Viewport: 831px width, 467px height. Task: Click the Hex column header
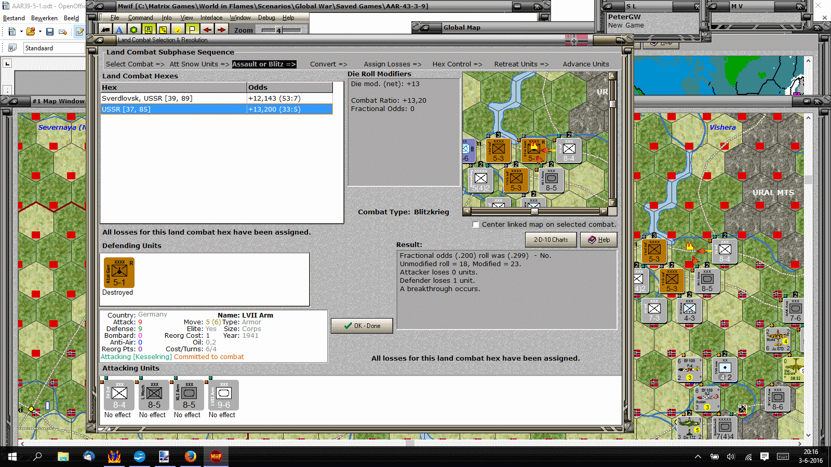(x=174, y=88)
